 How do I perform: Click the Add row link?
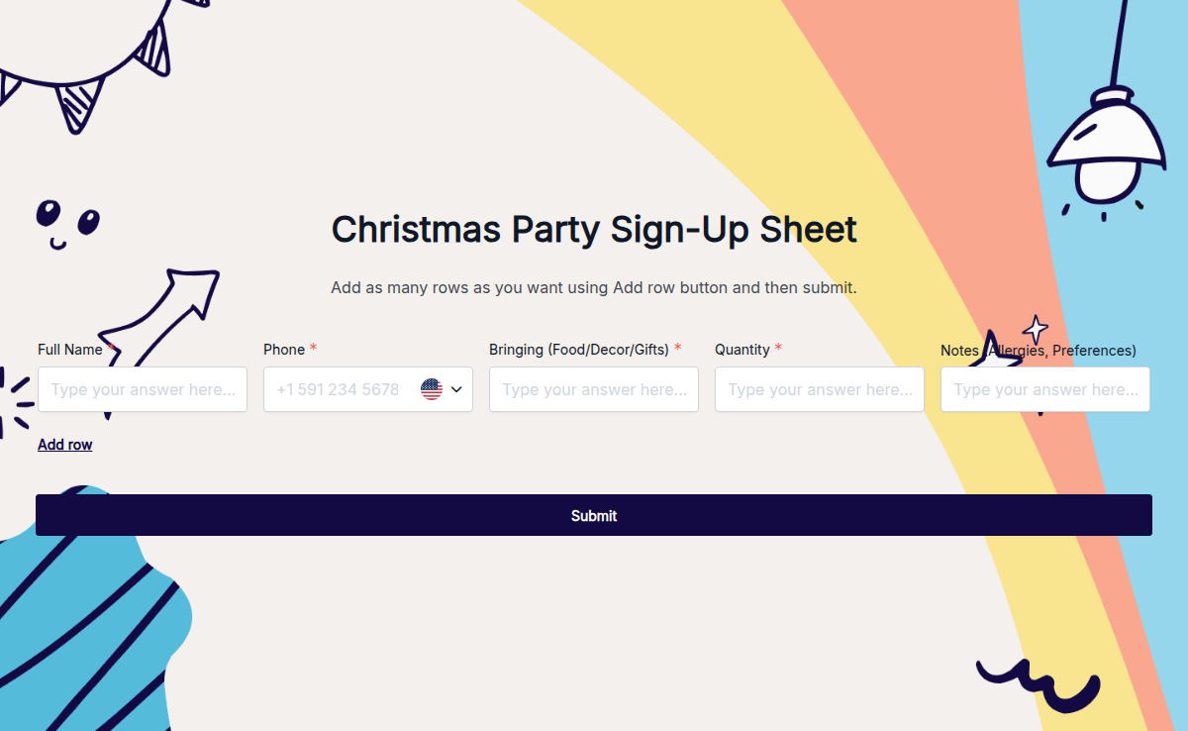pos(64,444)
